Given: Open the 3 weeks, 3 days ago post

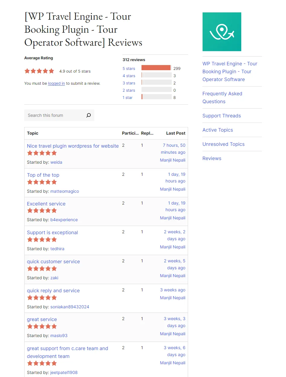Looking at the screenshot, I should point(175,322).
